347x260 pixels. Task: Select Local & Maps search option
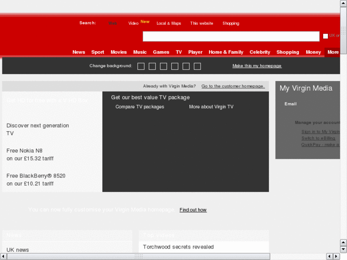tap(168, 23)
